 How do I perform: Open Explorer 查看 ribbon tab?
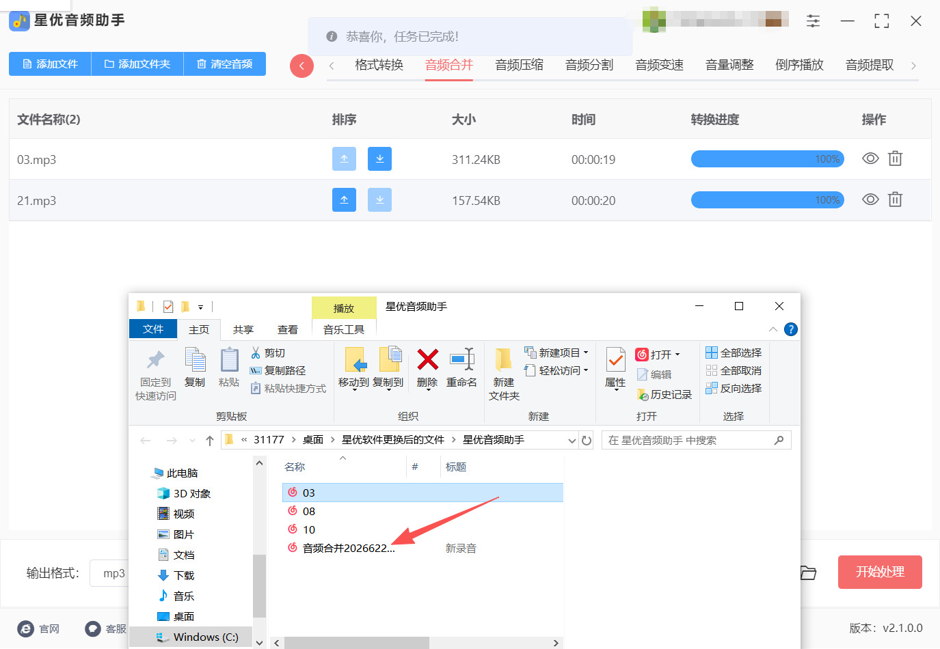point(288,329)
